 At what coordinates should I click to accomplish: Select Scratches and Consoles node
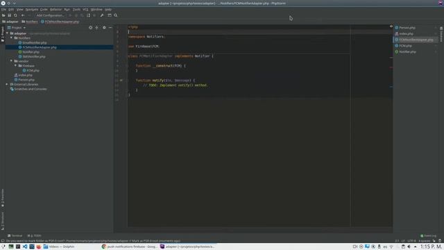[x=28, y=89]
